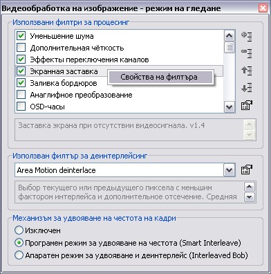The image size is (271, 274).
Task: Toggle Эффекты переключения каналов checkbox
Action: click(21, 60)
